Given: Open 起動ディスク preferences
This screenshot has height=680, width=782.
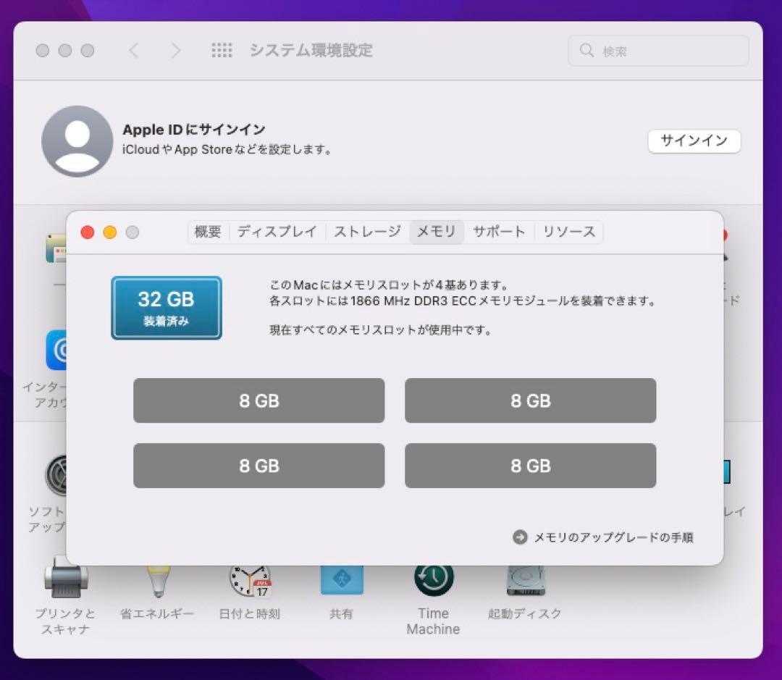Looking at the screenshot, I should pyautogui.click(x=524, y=579).
